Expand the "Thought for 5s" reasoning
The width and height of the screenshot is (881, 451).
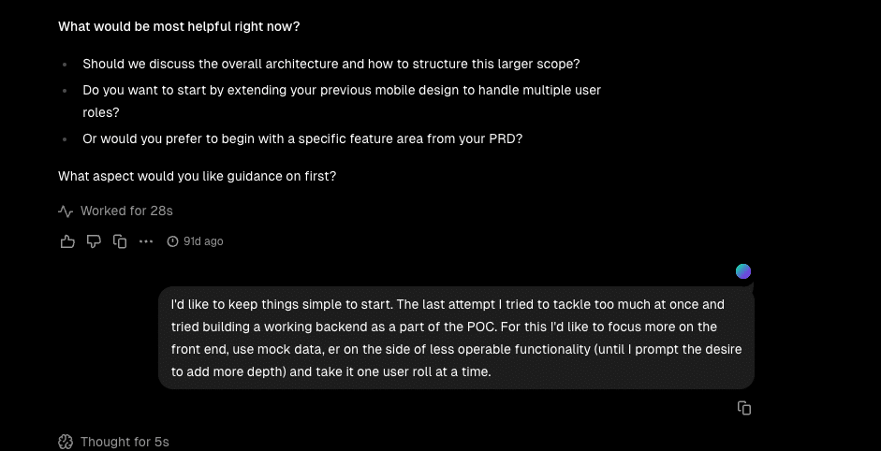(x=125, y=442)
